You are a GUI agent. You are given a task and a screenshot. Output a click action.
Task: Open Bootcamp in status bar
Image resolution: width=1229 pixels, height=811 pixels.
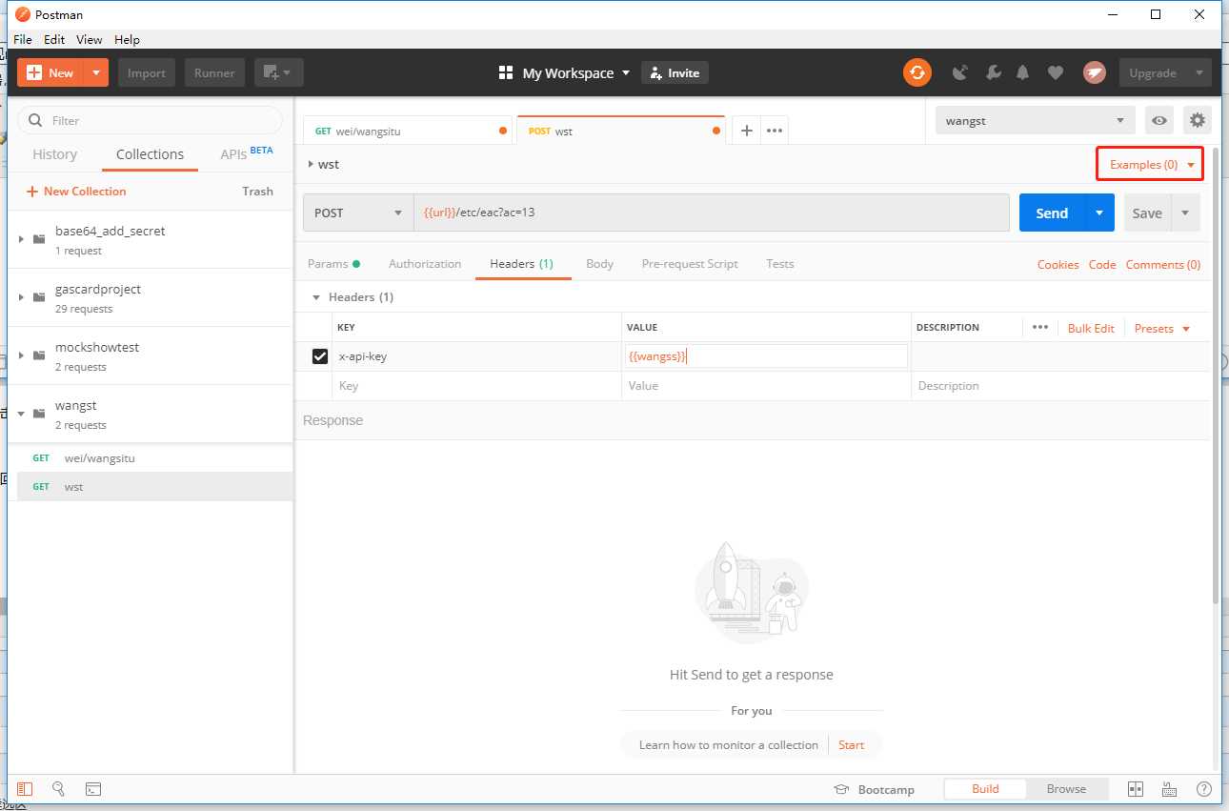[874, 789]
